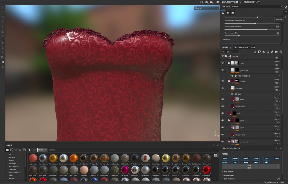Toggle the emiss channel filter button
288x184 pixels.
(225, 162)
